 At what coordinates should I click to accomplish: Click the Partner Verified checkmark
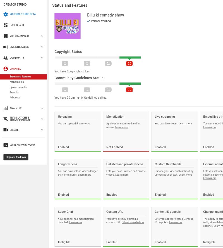[x=88, y=21]
